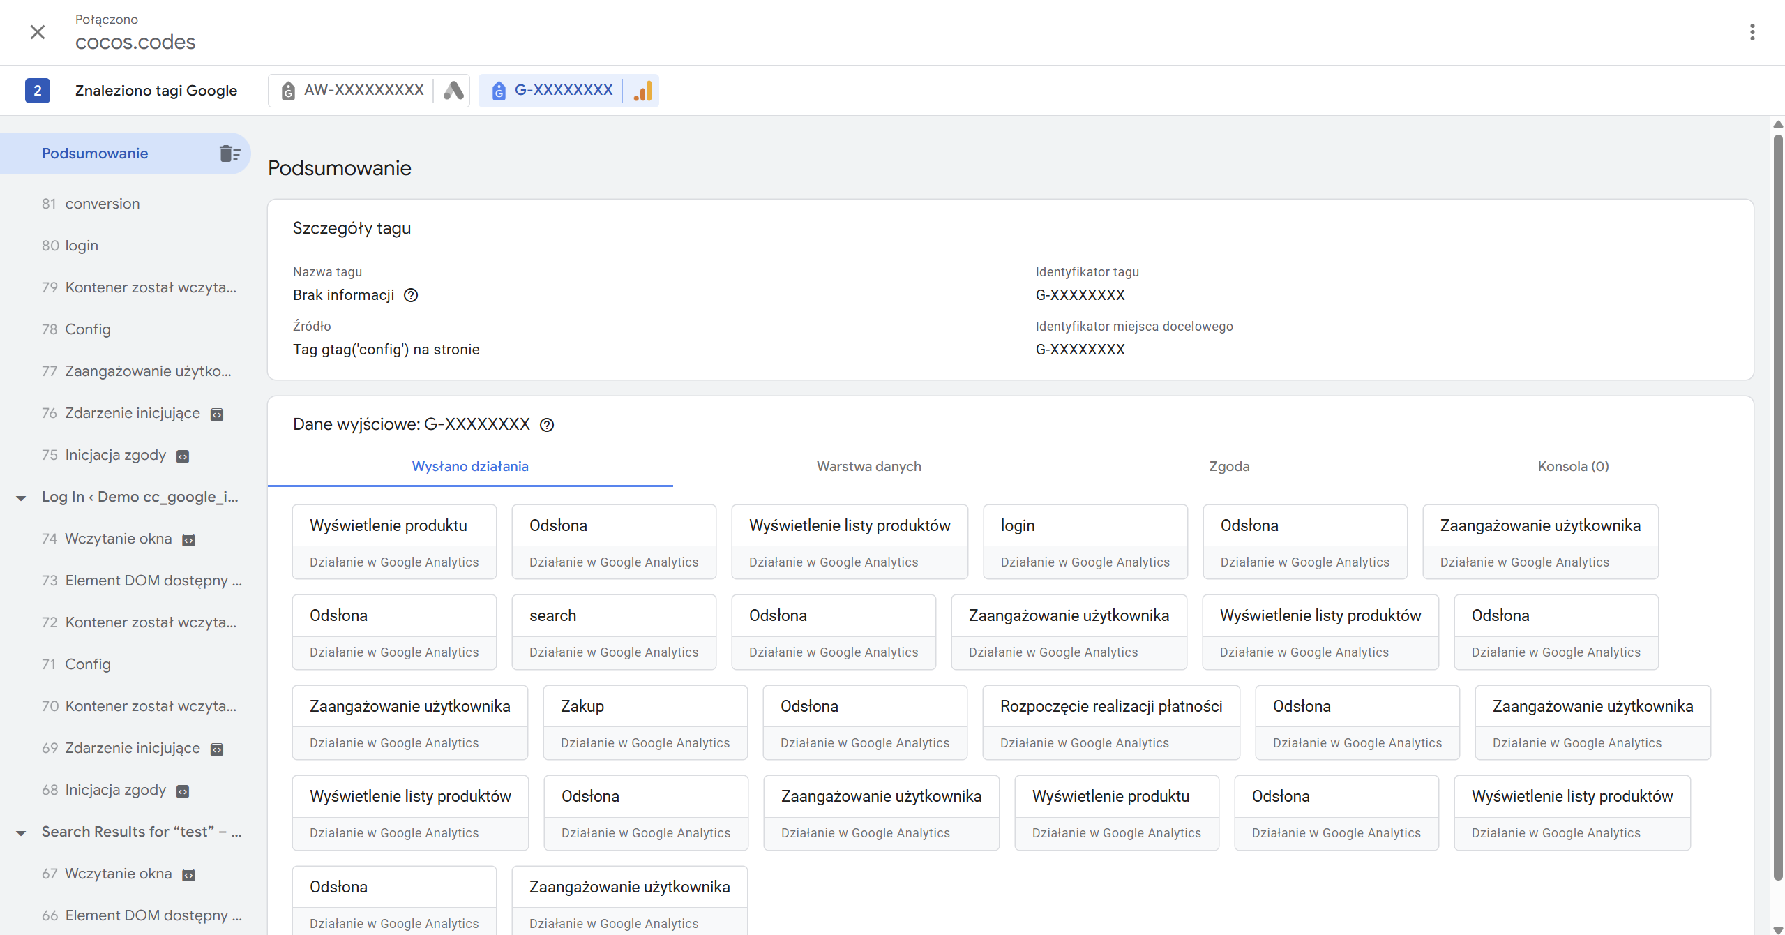Collapse the Search Results for test group
1785x935 pixels.
21,832
